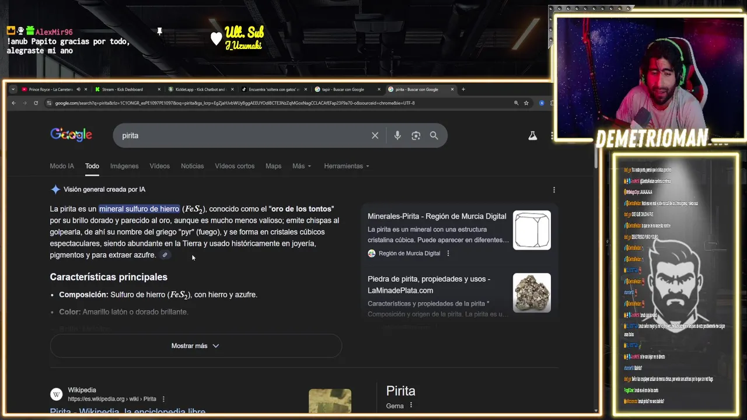Clear the search query with X
747x420 pixels.
click(375, 135)
